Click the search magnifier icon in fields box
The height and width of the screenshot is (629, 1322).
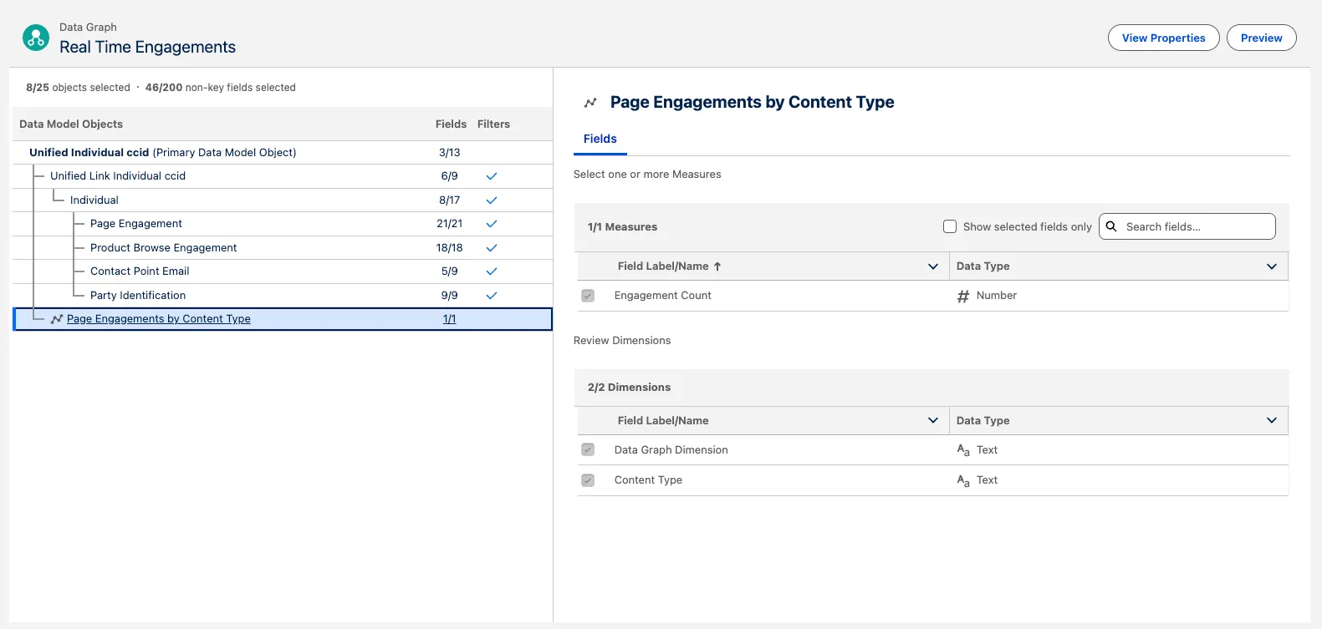tap(1111, 226)
